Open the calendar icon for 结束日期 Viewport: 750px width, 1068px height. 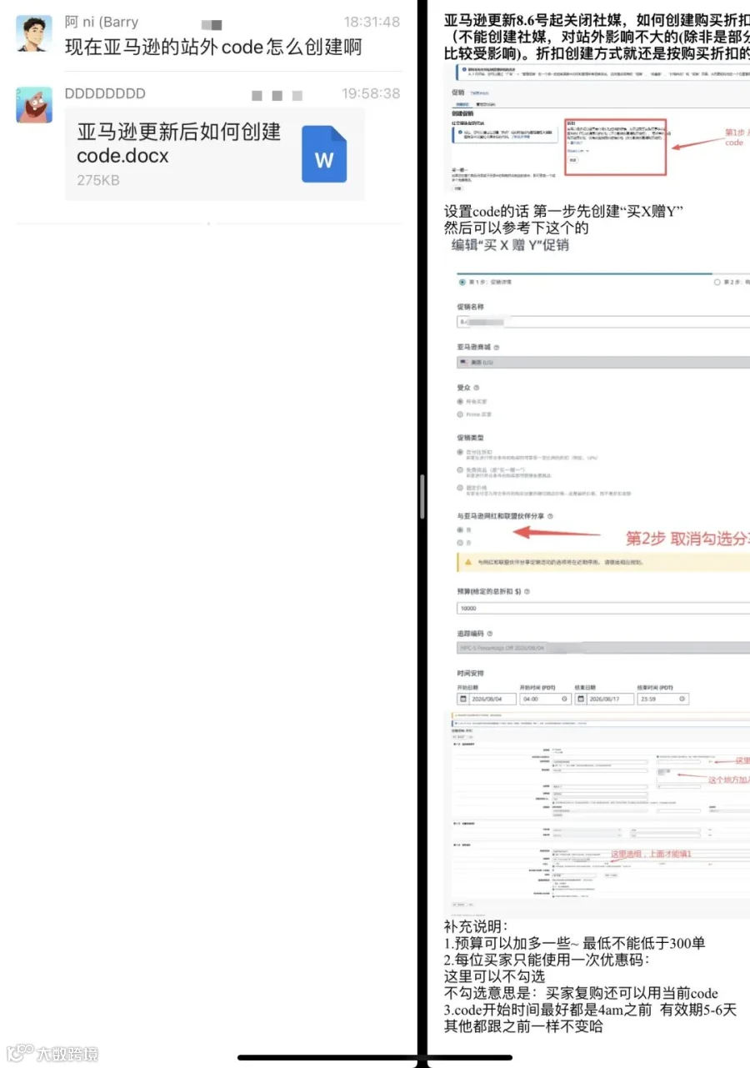pos(581,699)
